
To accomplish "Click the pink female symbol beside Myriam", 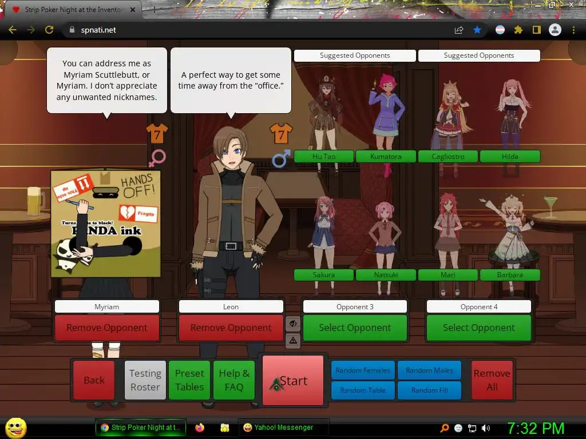I will pyautogui.click(x=157, y=158).
